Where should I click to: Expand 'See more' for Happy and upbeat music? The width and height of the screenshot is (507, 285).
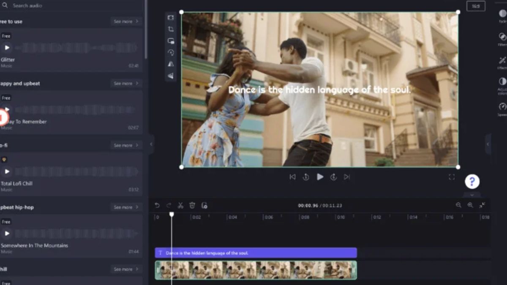coord(126,83)
